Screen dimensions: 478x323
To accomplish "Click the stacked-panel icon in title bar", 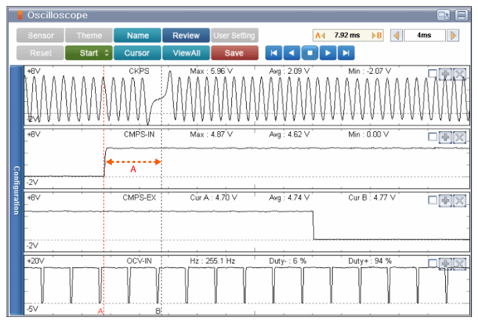I will click(461, 15).
